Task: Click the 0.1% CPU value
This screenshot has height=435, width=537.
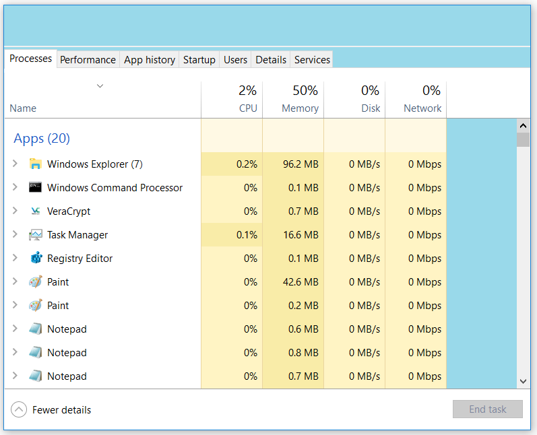Action: tap(247, 235)
